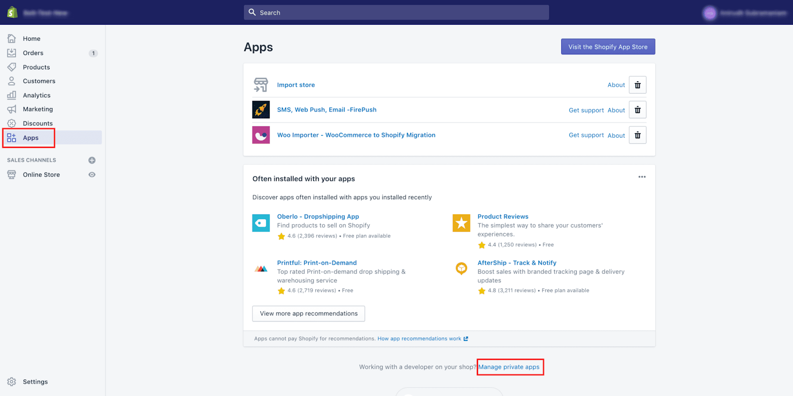Viewport: 793px width, 396px height.
Task: Click the Marketing megaphone icon
Action: (x=11, y=109)
